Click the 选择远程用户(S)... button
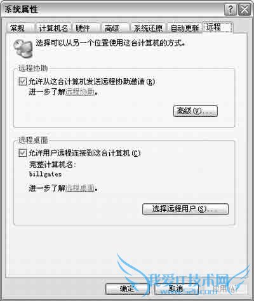This screenshot has width=254, height=301. click(185, 209)
